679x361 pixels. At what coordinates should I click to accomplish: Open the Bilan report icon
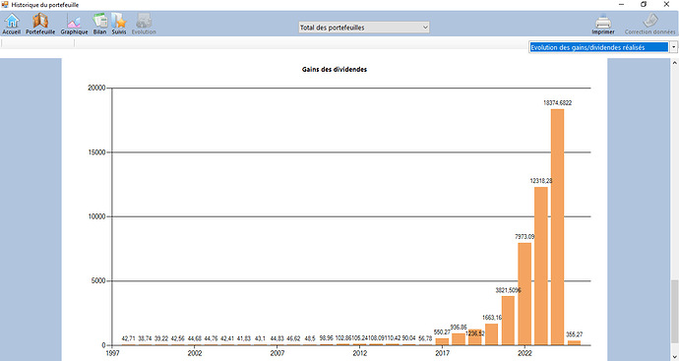99,24
